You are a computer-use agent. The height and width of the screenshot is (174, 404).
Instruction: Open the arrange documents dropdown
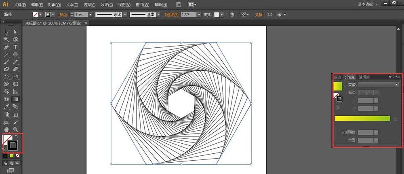[192, 4]
